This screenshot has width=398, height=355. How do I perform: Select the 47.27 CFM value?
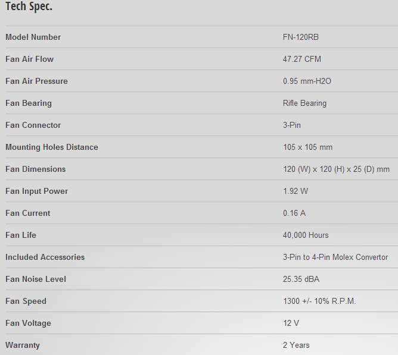[x=302, y=59]
